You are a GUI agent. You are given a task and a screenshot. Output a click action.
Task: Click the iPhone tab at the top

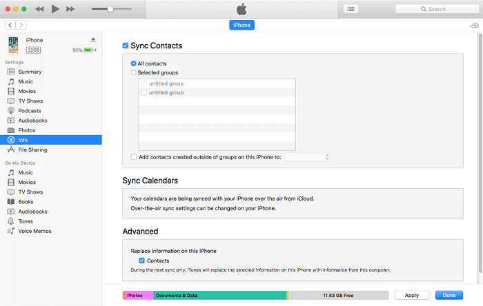pos(241,25)
